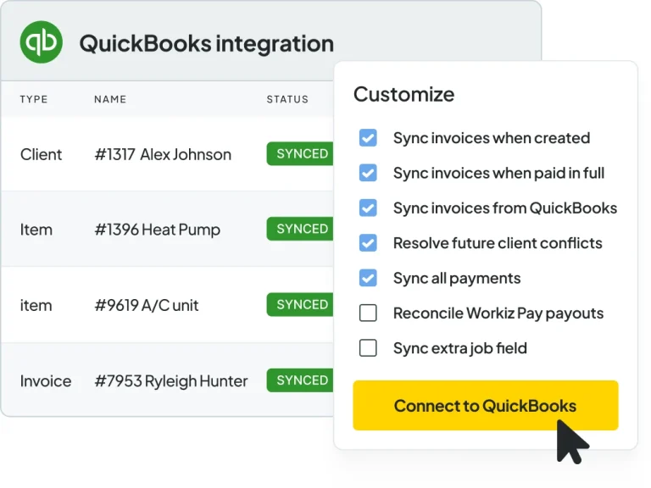Screen dimensions: 651x488
Task: Click Client type cell
Action: tap(41, 154)
